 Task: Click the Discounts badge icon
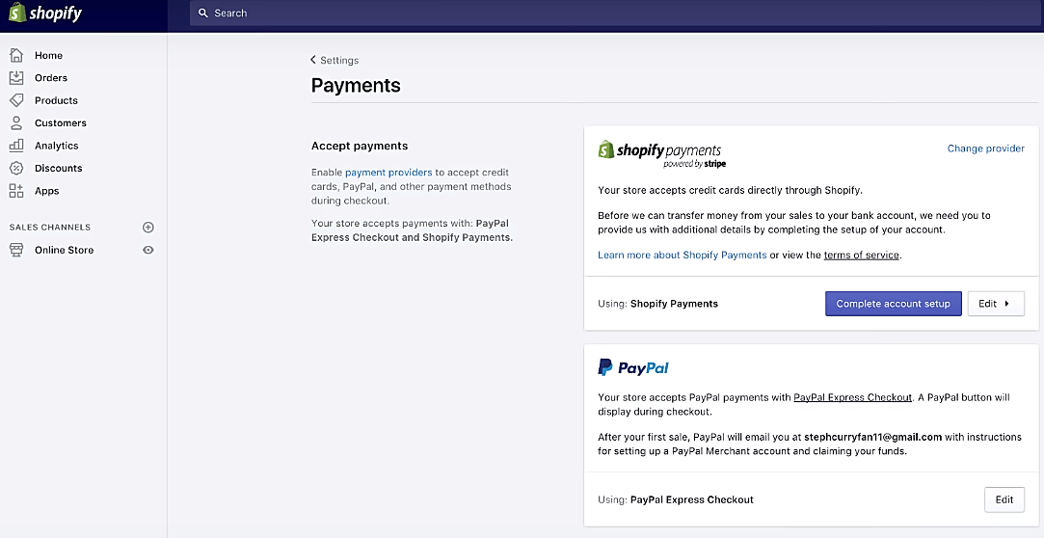pos(16,169)
